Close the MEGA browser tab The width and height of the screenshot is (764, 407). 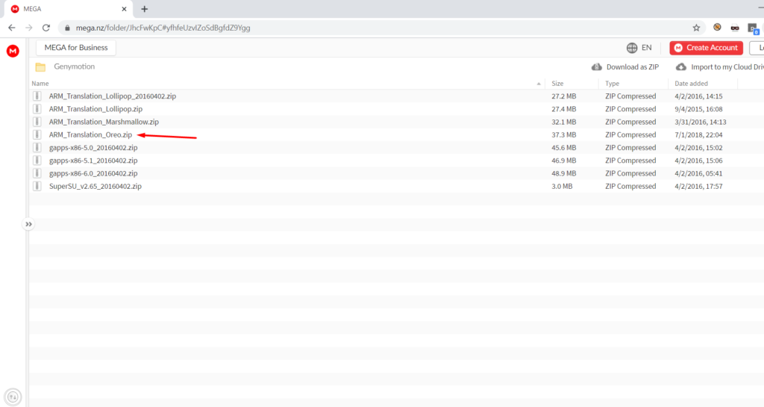point(124,9)
